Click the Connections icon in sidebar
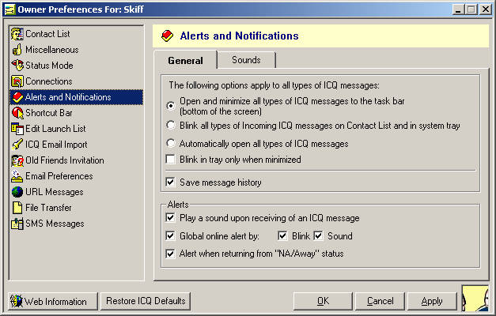496x316 pixels. tap(17, 81)
